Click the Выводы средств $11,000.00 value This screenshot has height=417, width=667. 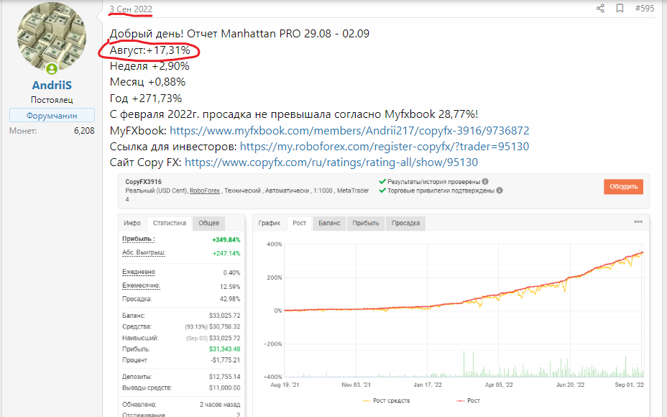click(x=224, y=388)
